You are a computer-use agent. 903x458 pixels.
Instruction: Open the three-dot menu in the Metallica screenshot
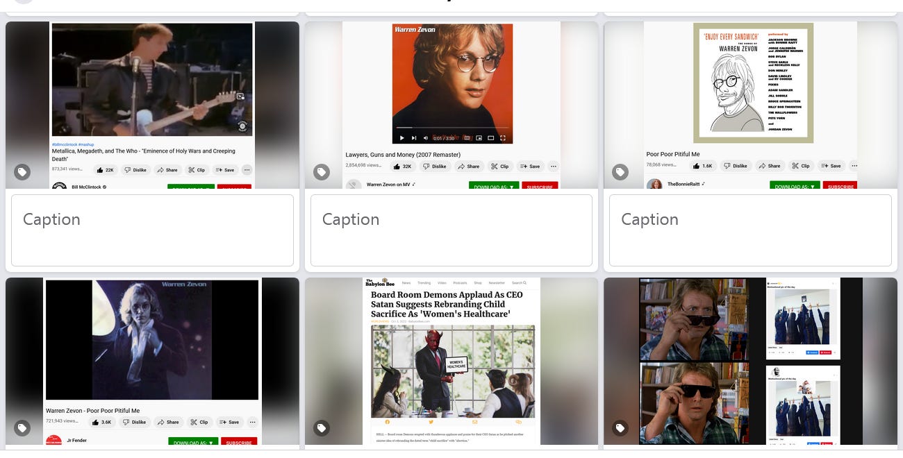point(247,169)
